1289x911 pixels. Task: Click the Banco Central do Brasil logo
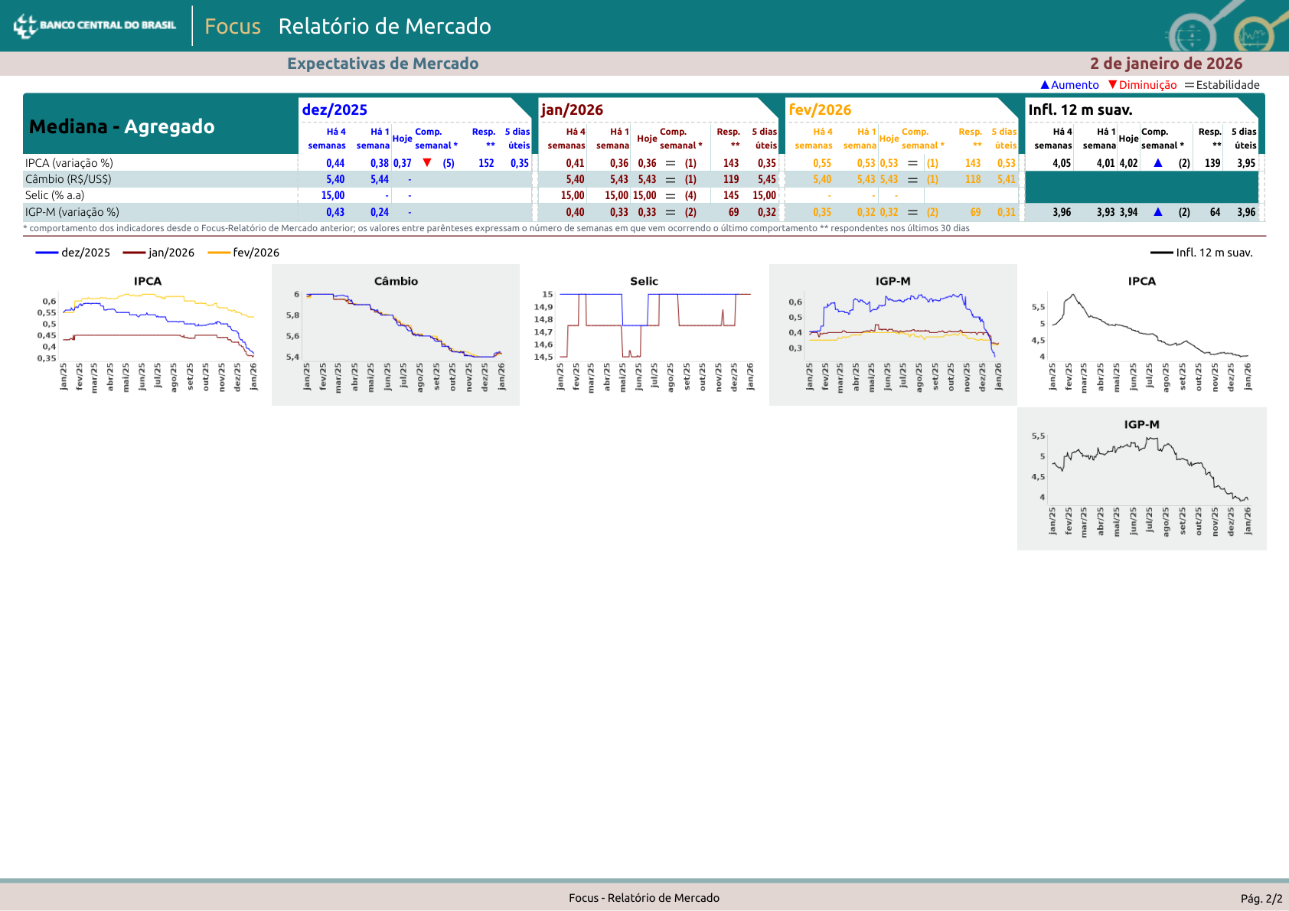tap(95, 25)
